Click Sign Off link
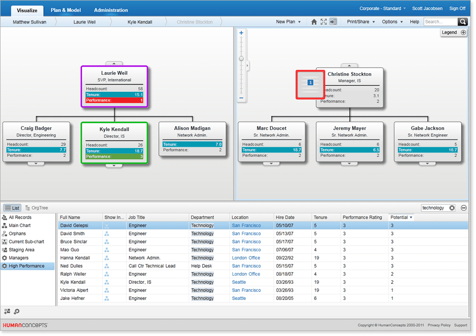Viewport: 476px width, 336px height. [x=457, y=8]
